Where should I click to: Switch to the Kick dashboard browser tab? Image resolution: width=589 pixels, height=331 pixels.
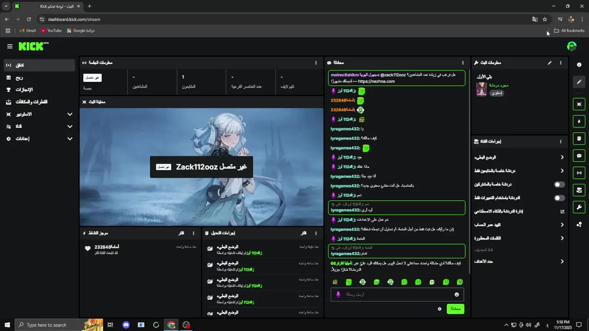pos(48,6)
